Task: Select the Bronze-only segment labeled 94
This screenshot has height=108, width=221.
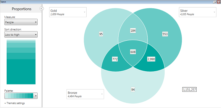Action: point(133,90)
